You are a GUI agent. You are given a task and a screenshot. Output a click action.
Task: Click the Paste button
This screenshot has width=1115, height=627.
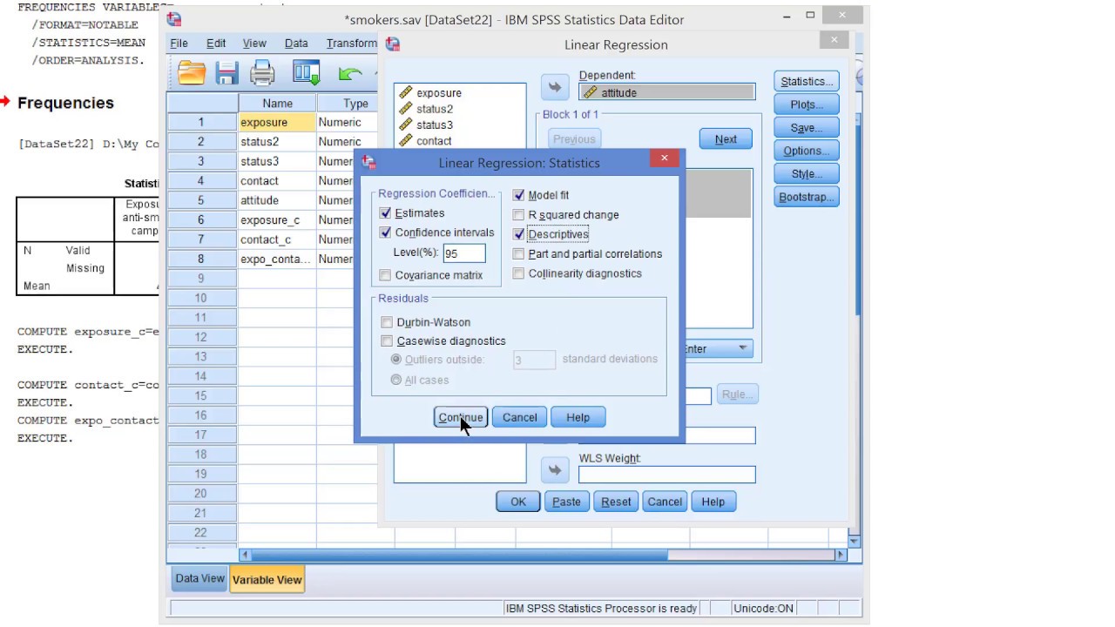coord(566,502)
